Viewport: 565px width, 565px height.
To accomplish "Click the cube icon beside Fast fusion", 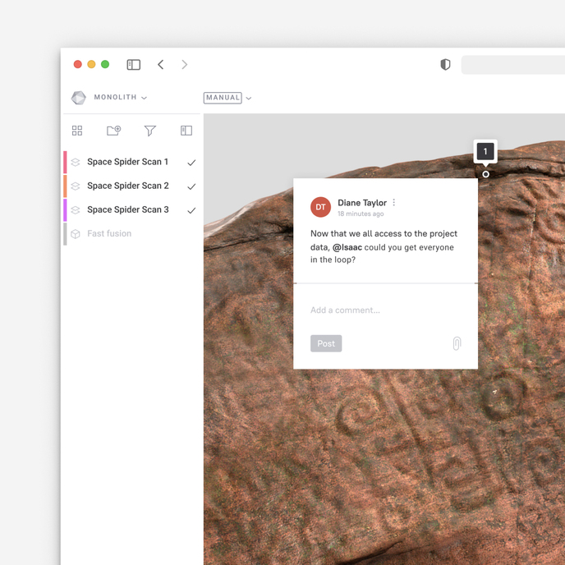I will [76, 234].
